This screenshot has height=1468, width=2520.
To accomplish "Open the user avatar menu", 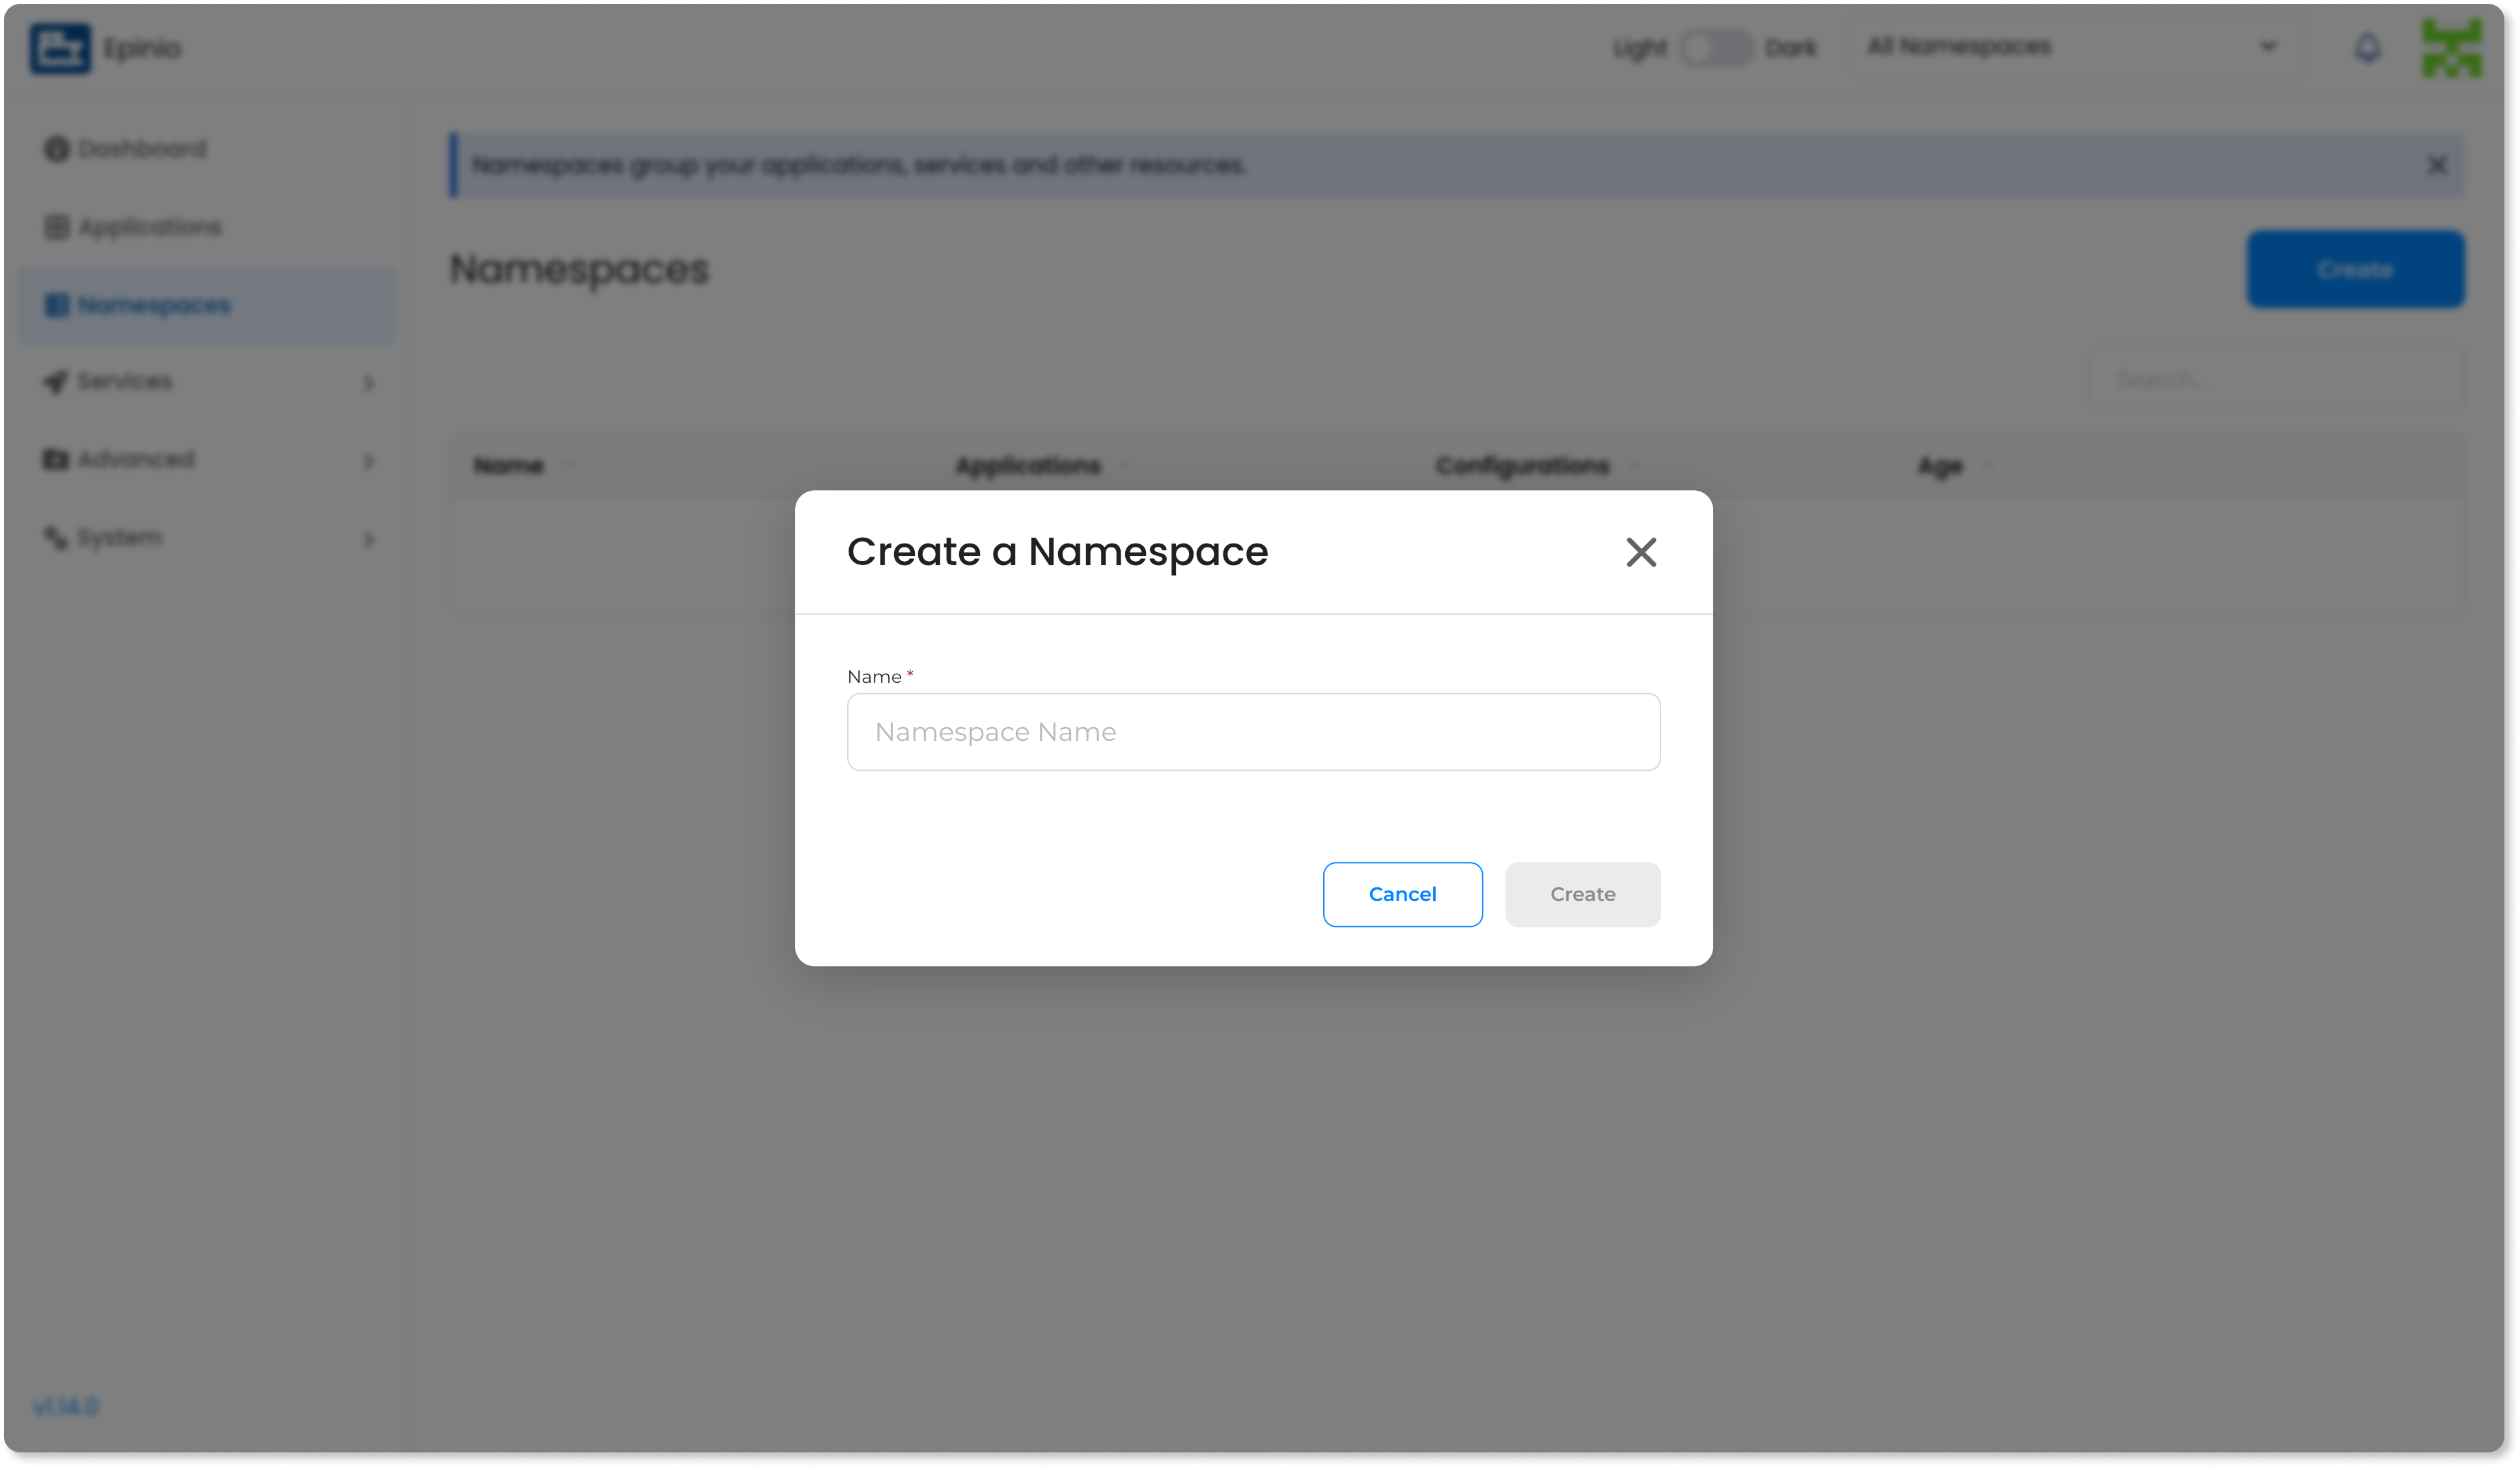I will (x=2451, y=48).
